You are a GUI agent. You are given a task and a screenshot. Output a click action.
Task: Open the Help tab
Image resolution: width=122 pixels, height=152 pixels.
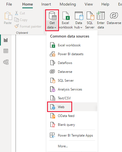105,4
